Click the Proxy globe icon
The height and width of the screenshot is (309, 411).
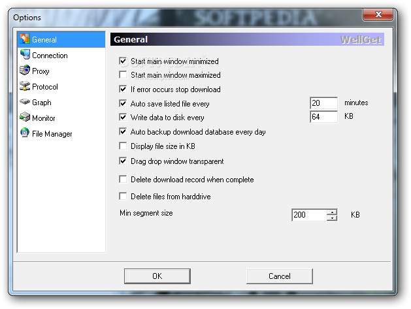coord(25,71)
